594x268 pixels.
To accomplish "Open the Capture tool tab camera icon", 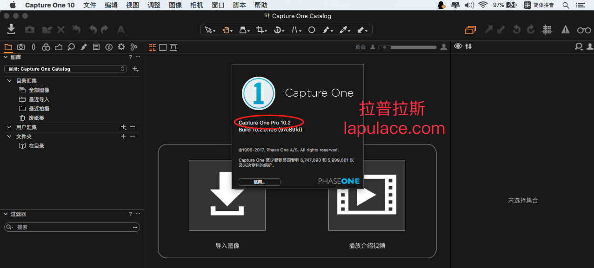I will [x=21, y=47].
